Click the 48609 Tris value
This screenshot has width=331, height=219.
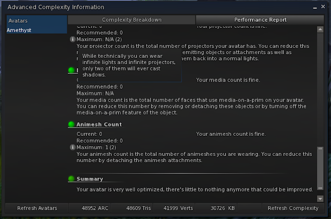[139, 208]
